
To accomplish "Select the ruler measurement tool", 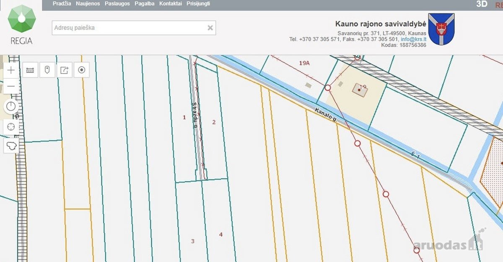I will coord(30,70).
